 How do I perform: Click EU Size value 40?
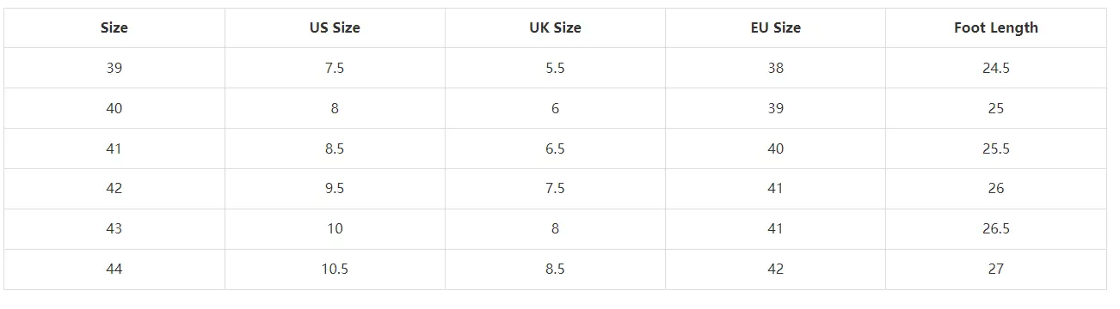pos(775,148)
